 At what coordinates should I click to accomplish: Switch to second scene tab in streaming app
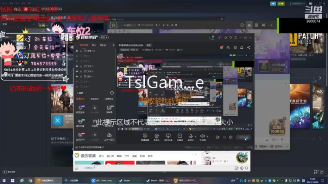[94, 45]
